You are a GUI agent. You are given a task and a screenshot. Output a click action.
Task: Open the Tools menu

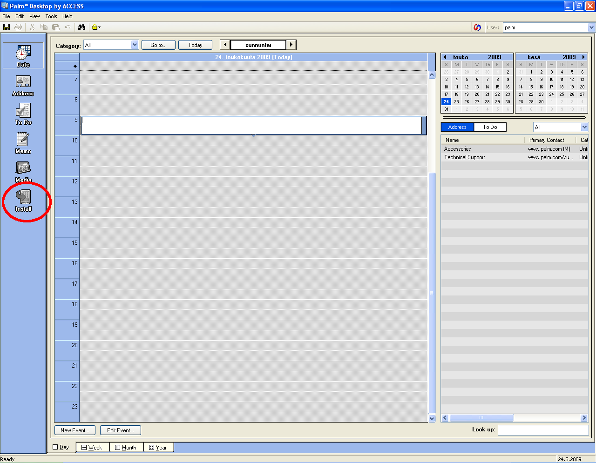pos(51,16)
